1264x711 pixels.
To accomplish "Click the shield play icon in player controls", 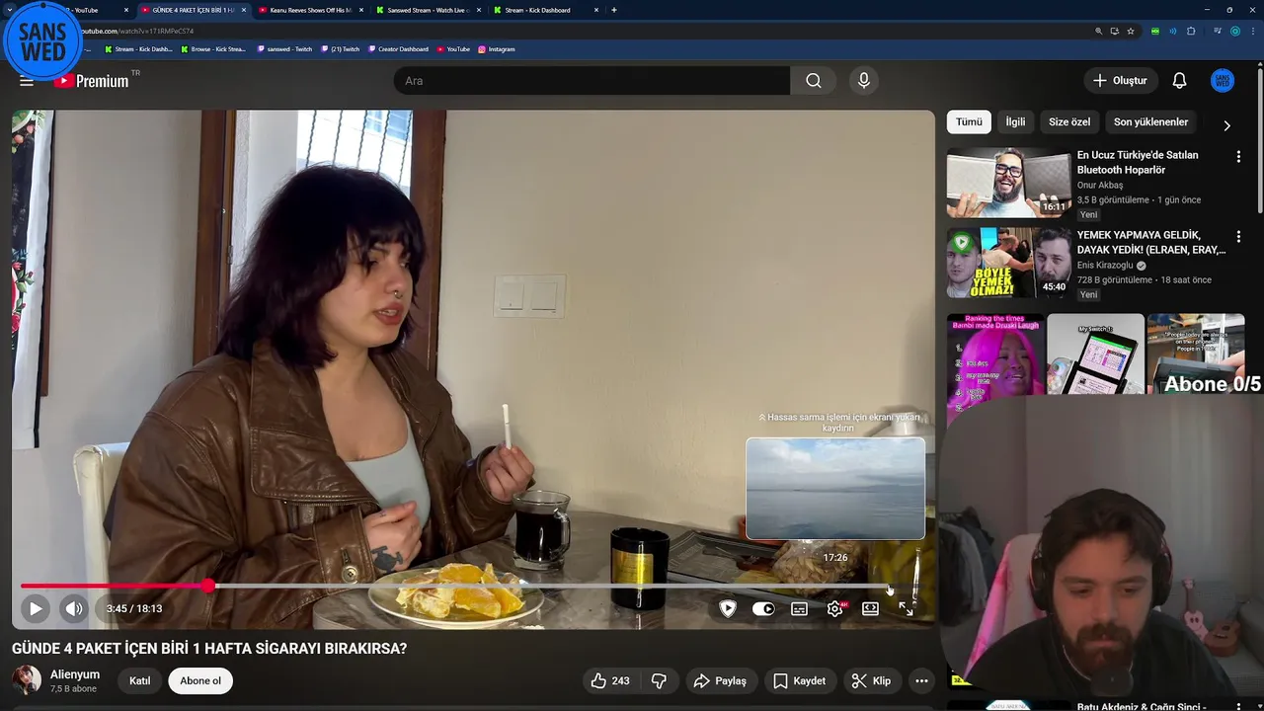I will 728,609.
